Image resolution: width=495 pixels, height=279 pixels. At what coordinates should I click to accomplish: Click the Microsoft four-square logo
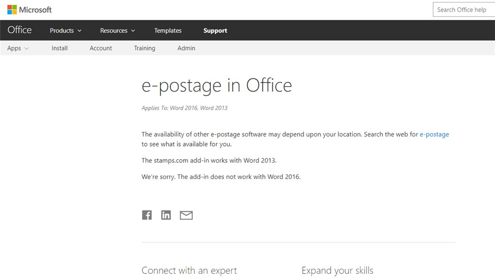(12, 10)
